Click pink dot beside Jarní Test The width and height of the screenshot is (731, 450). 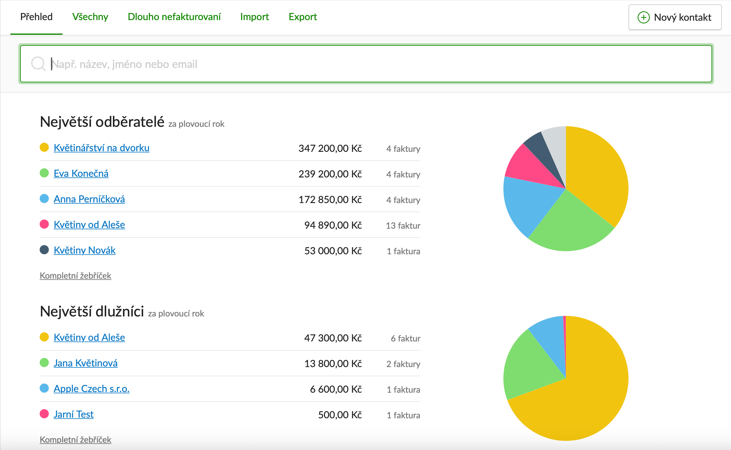pyautogui.click(x=44, y=414)
